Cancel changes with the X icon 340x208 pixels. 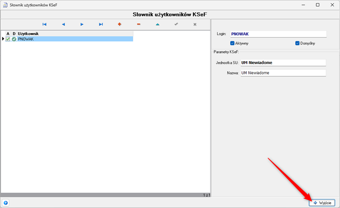195,24
